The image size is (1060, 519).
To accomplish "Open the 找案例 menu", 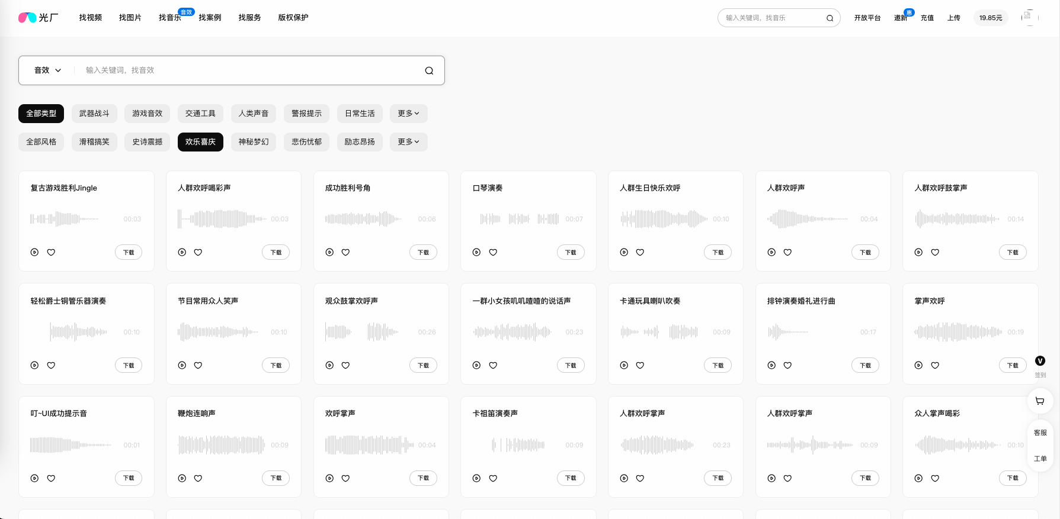I will [x=210, y=18].
